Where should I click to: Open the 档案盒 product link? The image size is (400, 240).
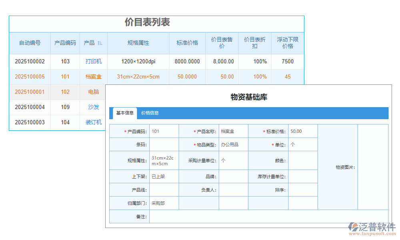point(93,77)
